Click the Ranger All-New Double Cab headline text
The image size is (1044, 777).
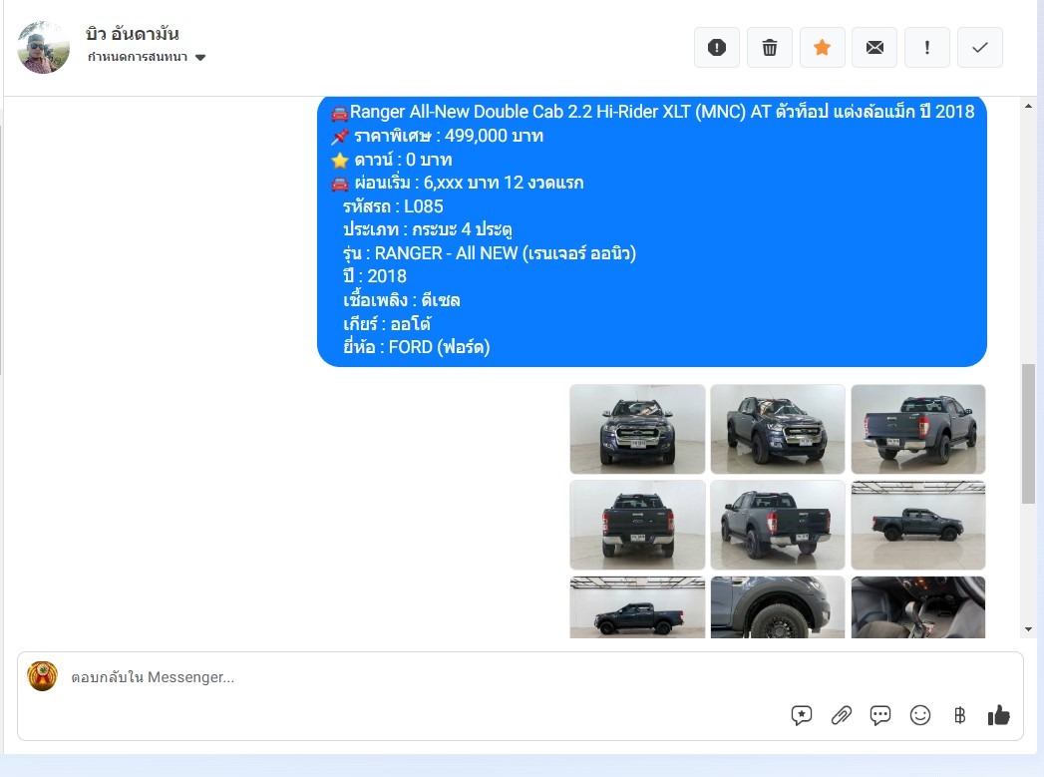(662, 111)
